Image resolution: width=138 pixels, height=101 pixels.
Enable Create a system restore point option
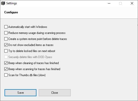coord(6,39)
